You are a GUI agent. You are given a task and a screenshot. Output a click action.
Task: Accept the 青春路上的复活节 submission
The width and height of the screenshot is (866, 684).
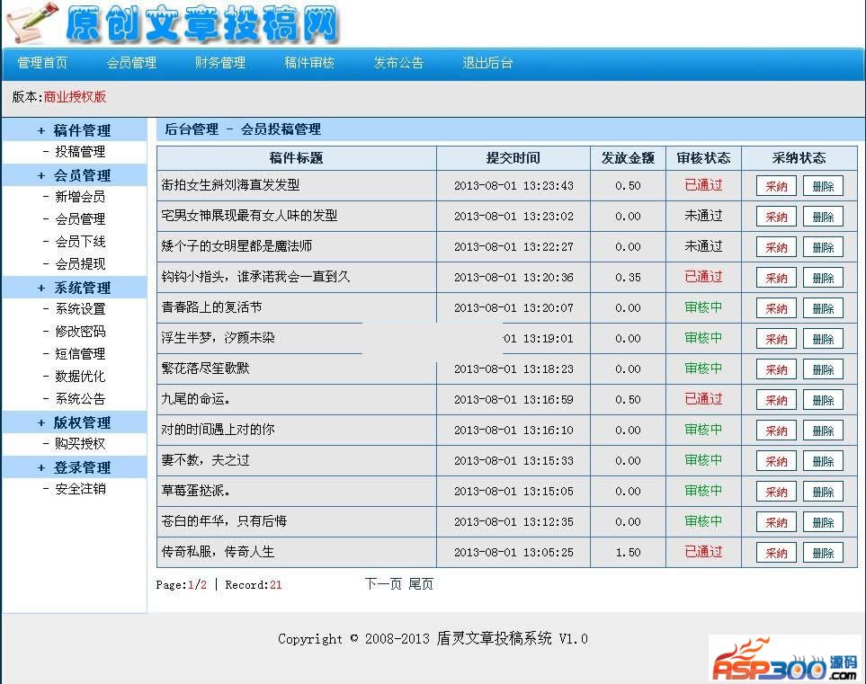(776, 308)
